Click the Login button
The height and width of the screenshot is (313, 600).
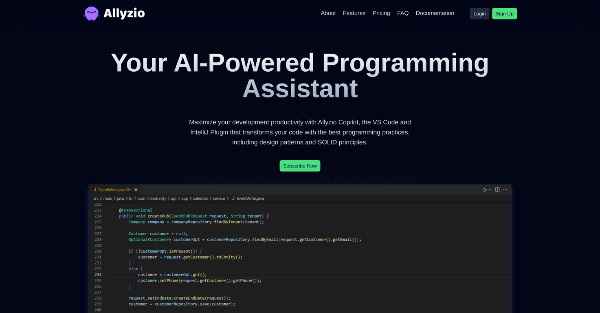coord(479,13)
